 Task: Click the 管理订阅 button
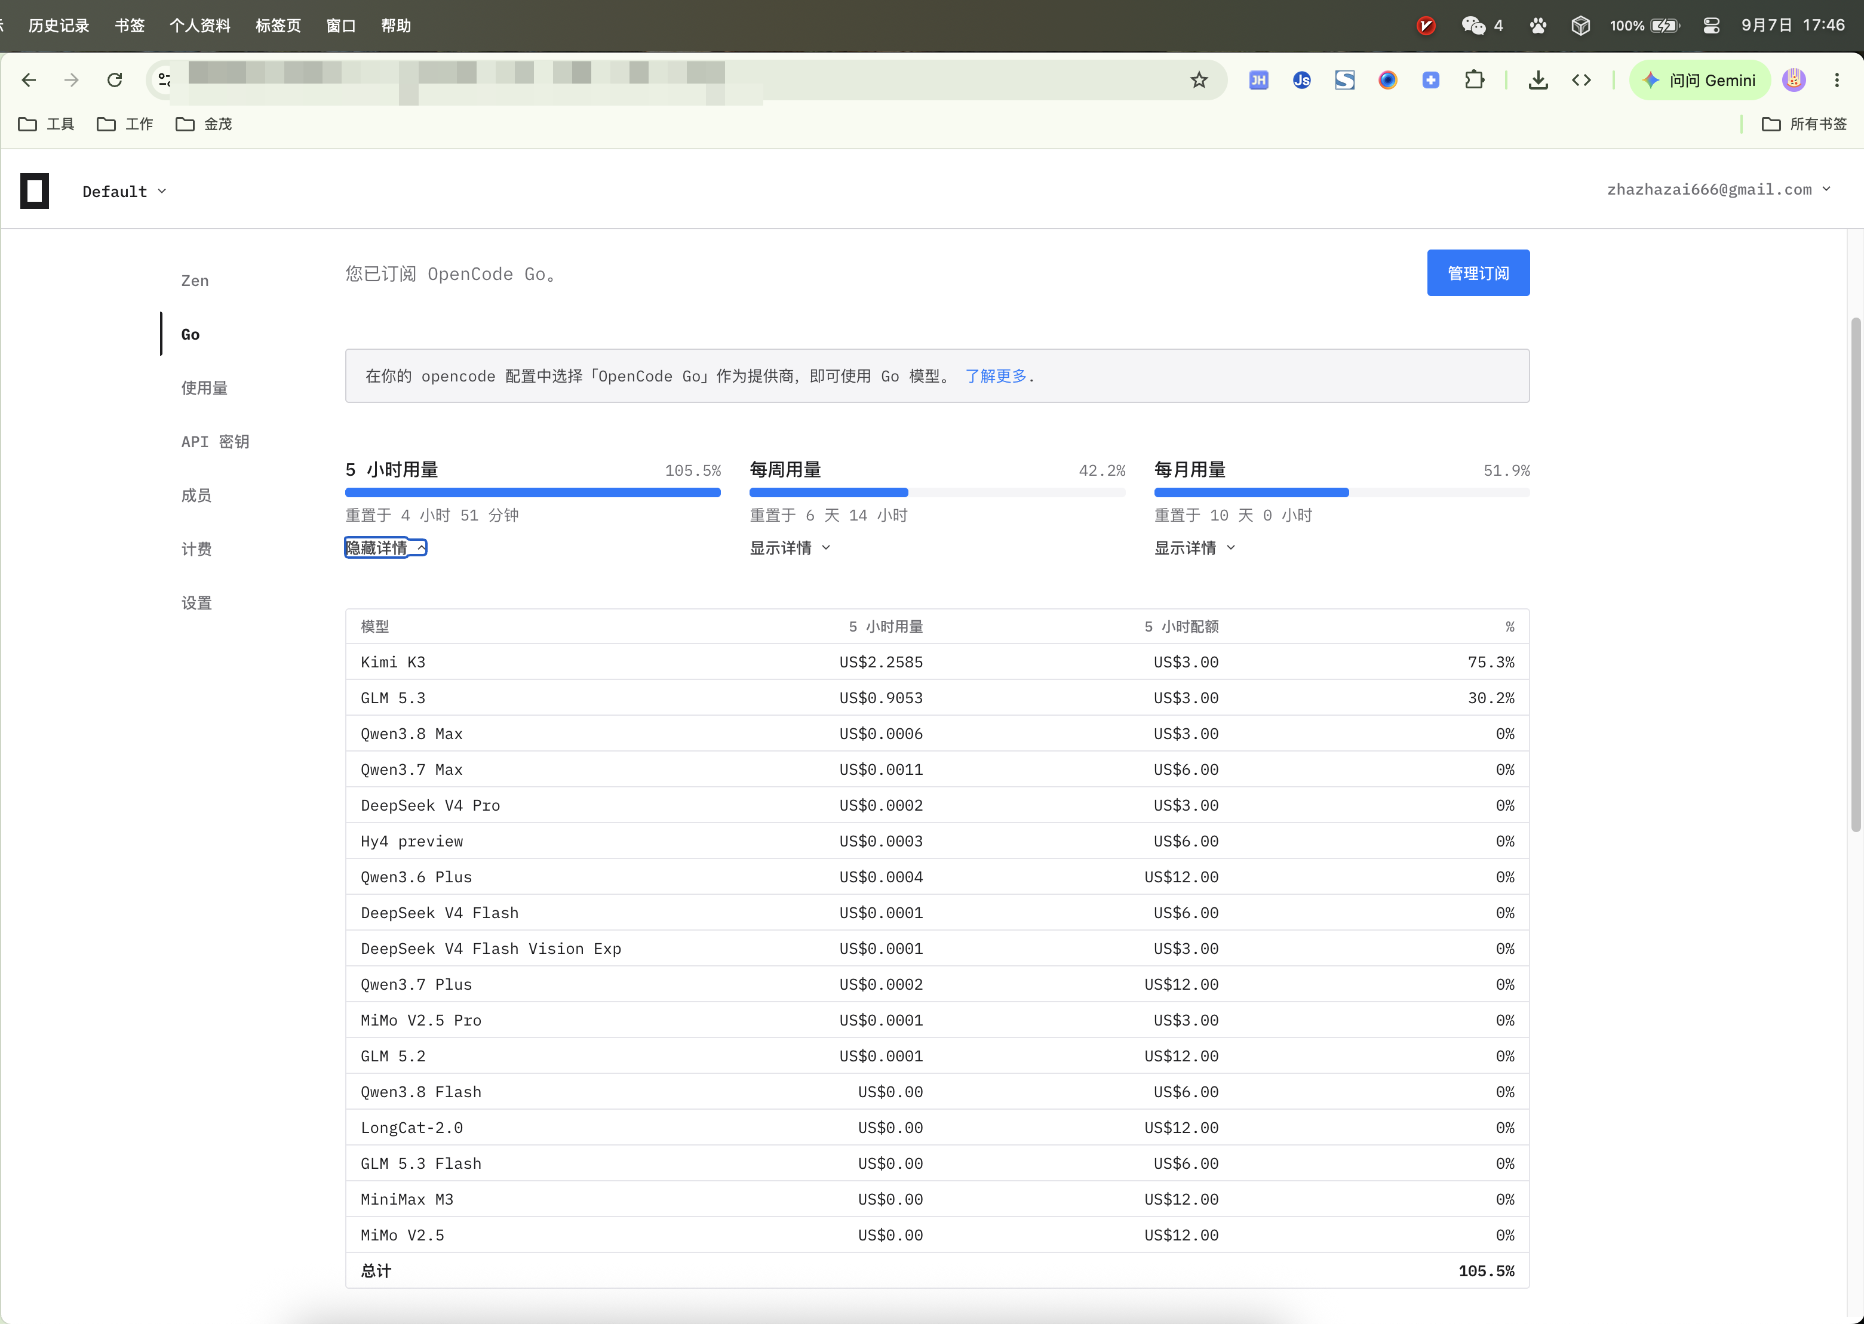(1478, 273)
